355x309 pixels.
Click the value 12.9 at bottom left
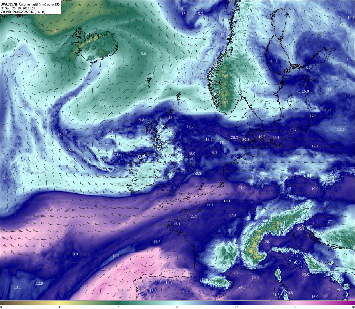click(x=39, y=284)
